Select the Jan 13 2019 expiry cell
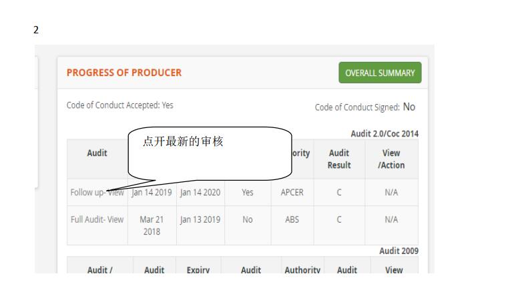Viewport: 518px width, 300px height. click(200, 219)
